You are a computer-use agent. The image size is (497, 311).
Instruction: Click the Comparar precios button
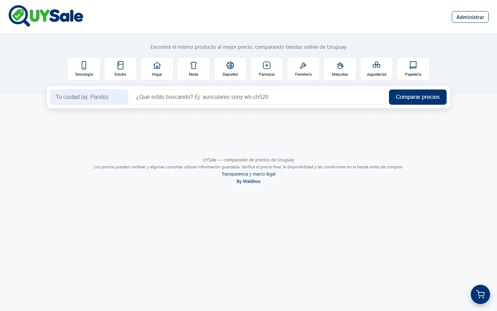pyautogui.click(x=418, y=97)
